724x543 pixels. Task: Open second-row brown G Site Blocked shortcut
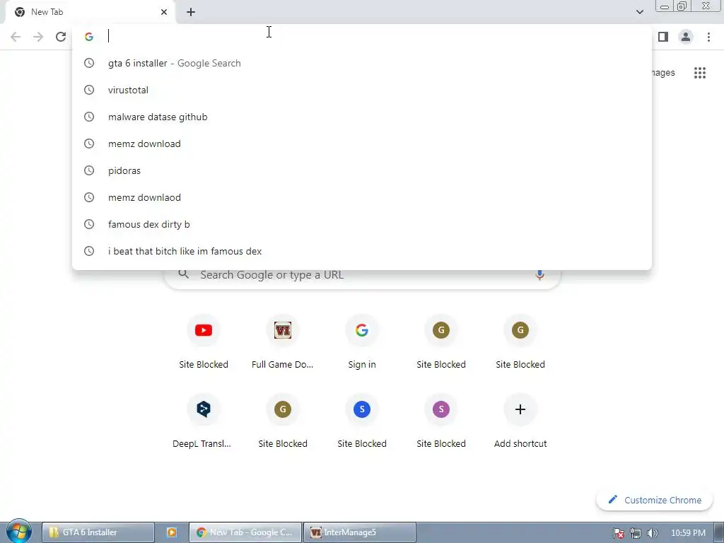pyautogui.click(x=283, y=421)
